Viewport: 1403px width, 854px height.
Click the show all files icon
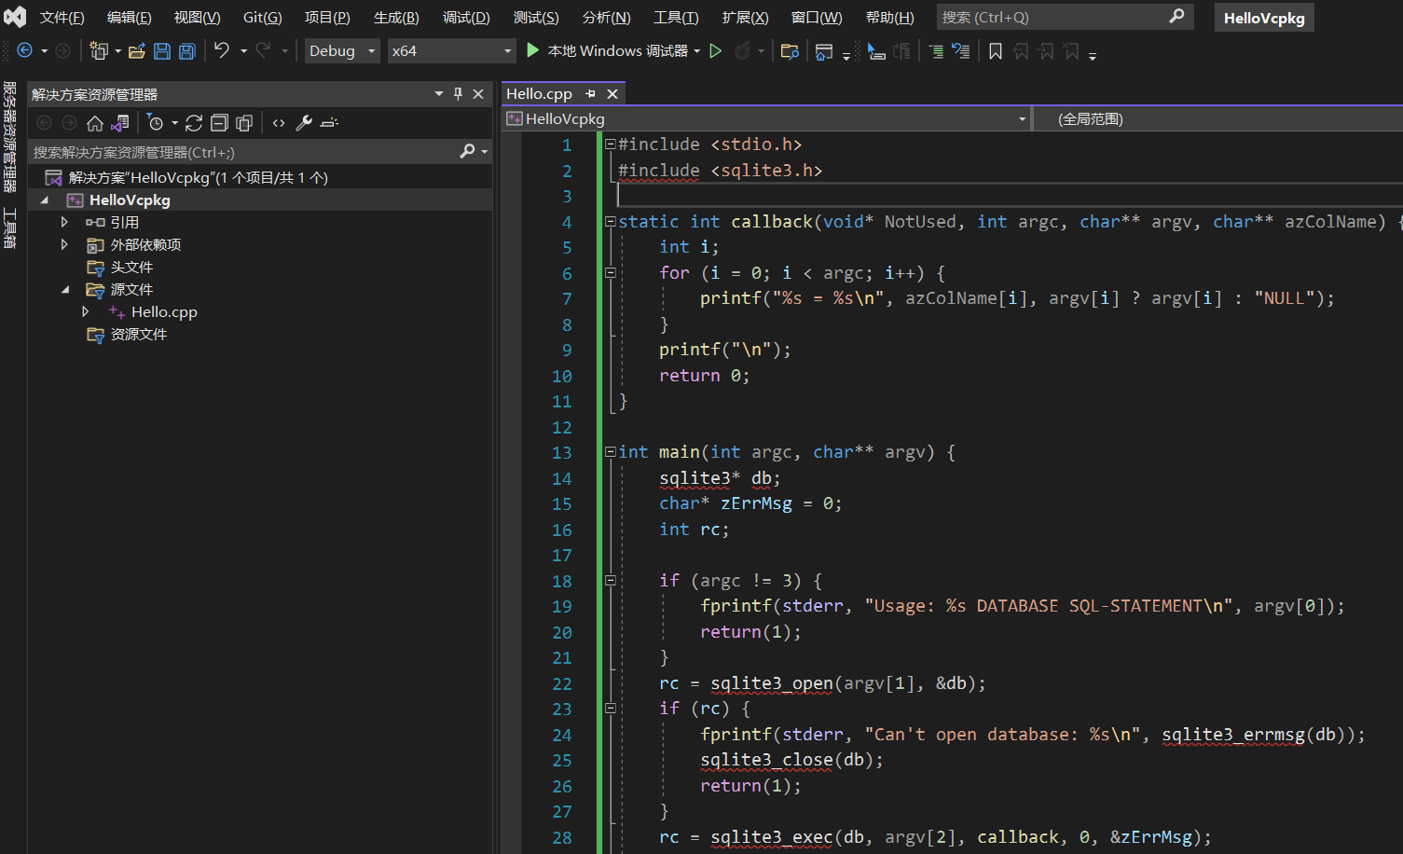click(x=244, y=123)
